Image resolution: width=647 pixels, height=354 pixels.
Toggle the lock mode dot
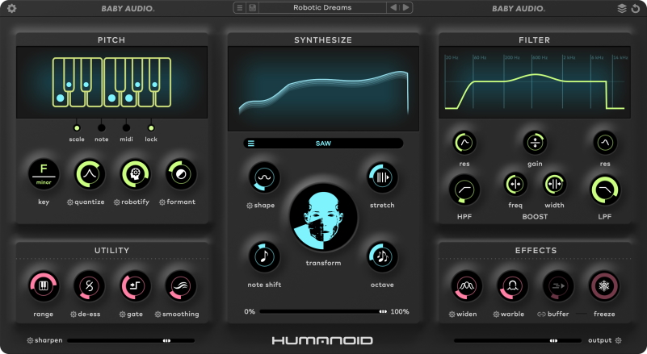click(151, 127)
